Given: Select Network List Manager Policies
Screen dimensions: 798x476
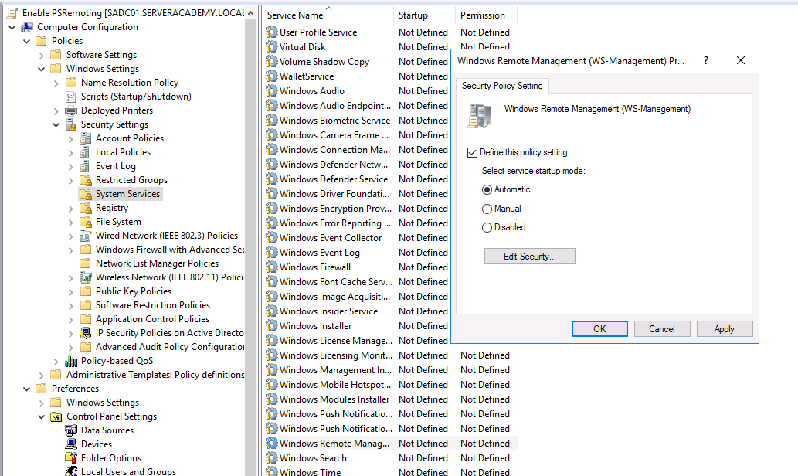Looking at the screenshot, I should point(158,263).
